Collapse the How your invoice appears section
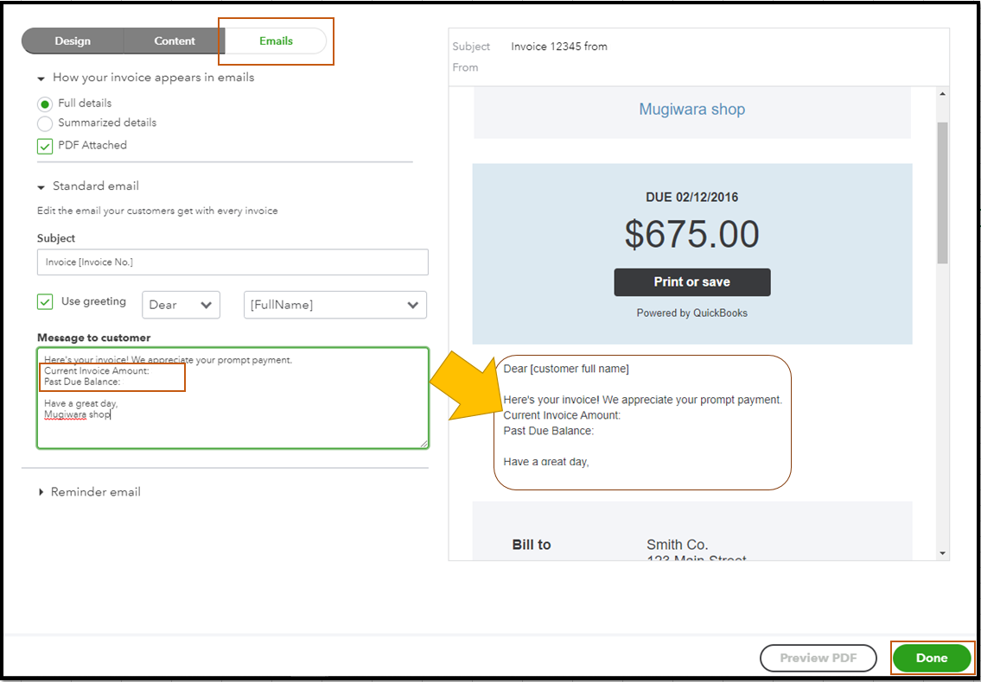This screenshot has height=682, width=981. (40, 77)
